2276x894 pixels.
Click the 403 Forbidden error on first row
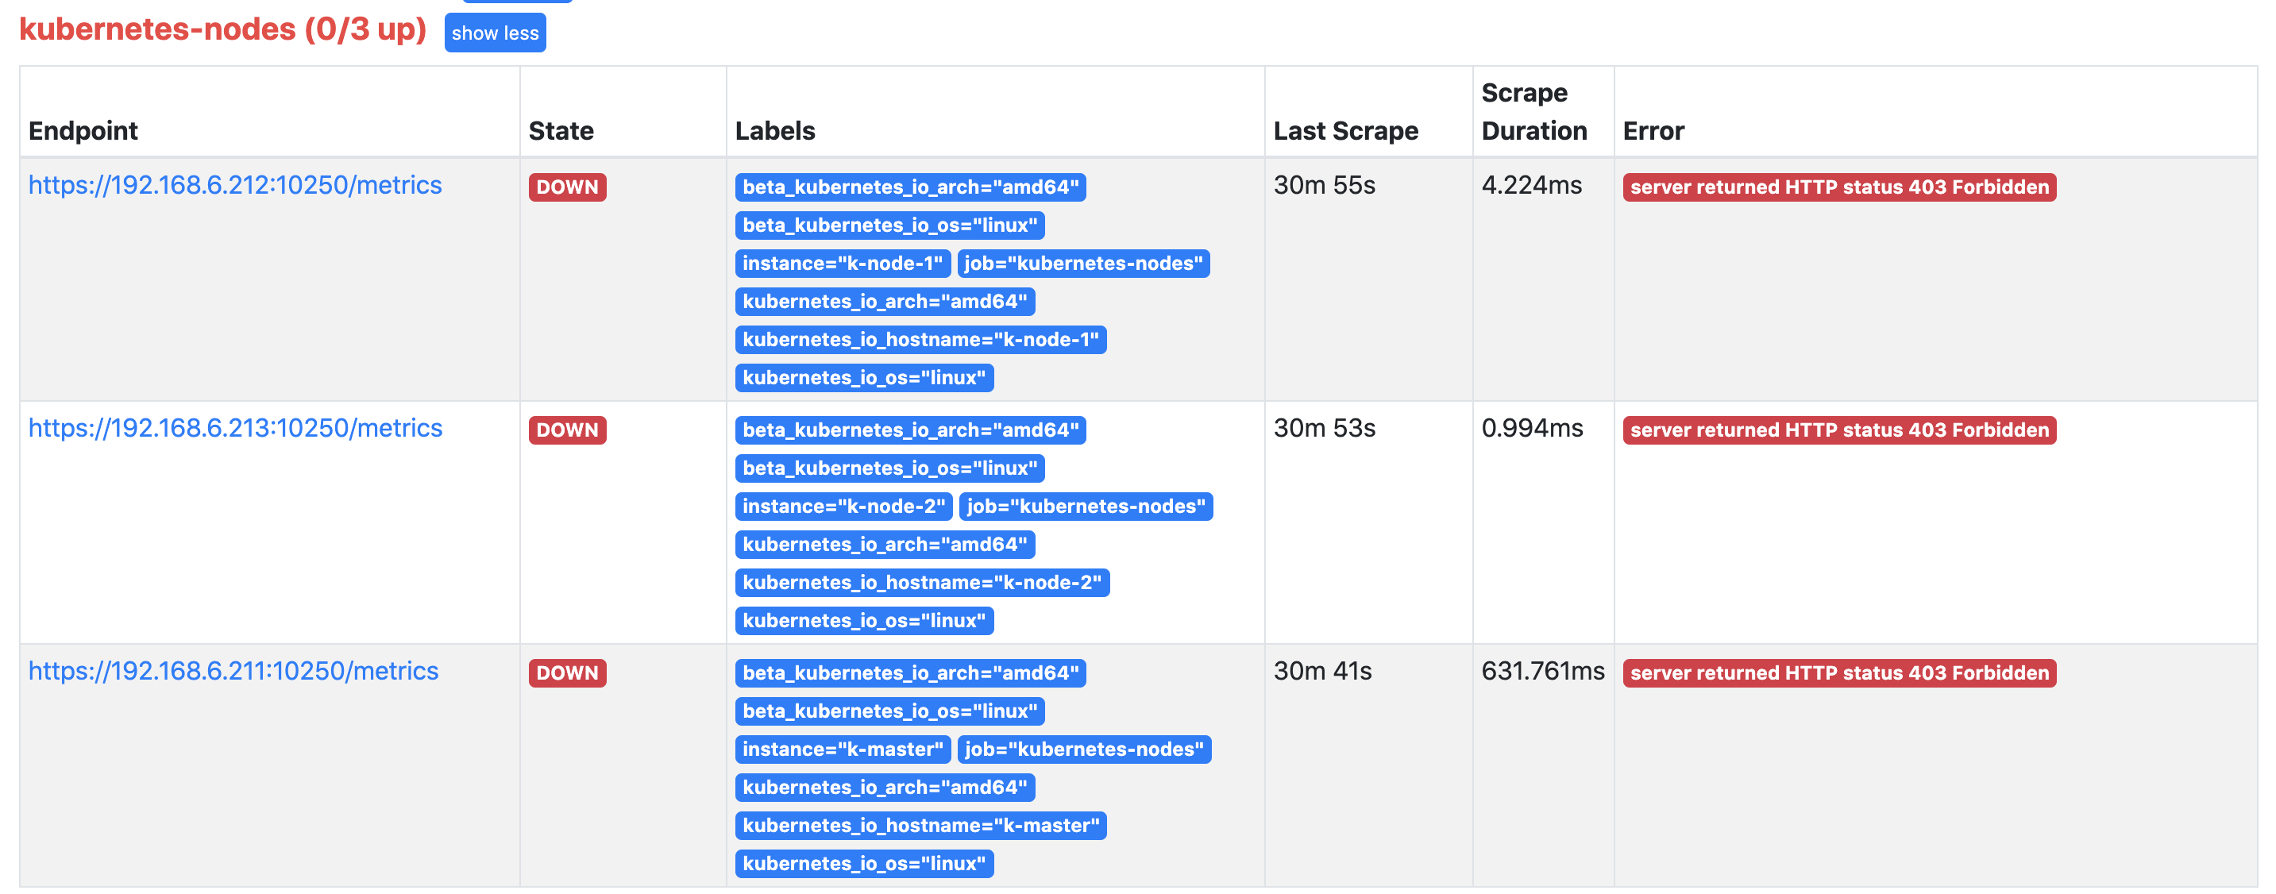pos(1838,187)
